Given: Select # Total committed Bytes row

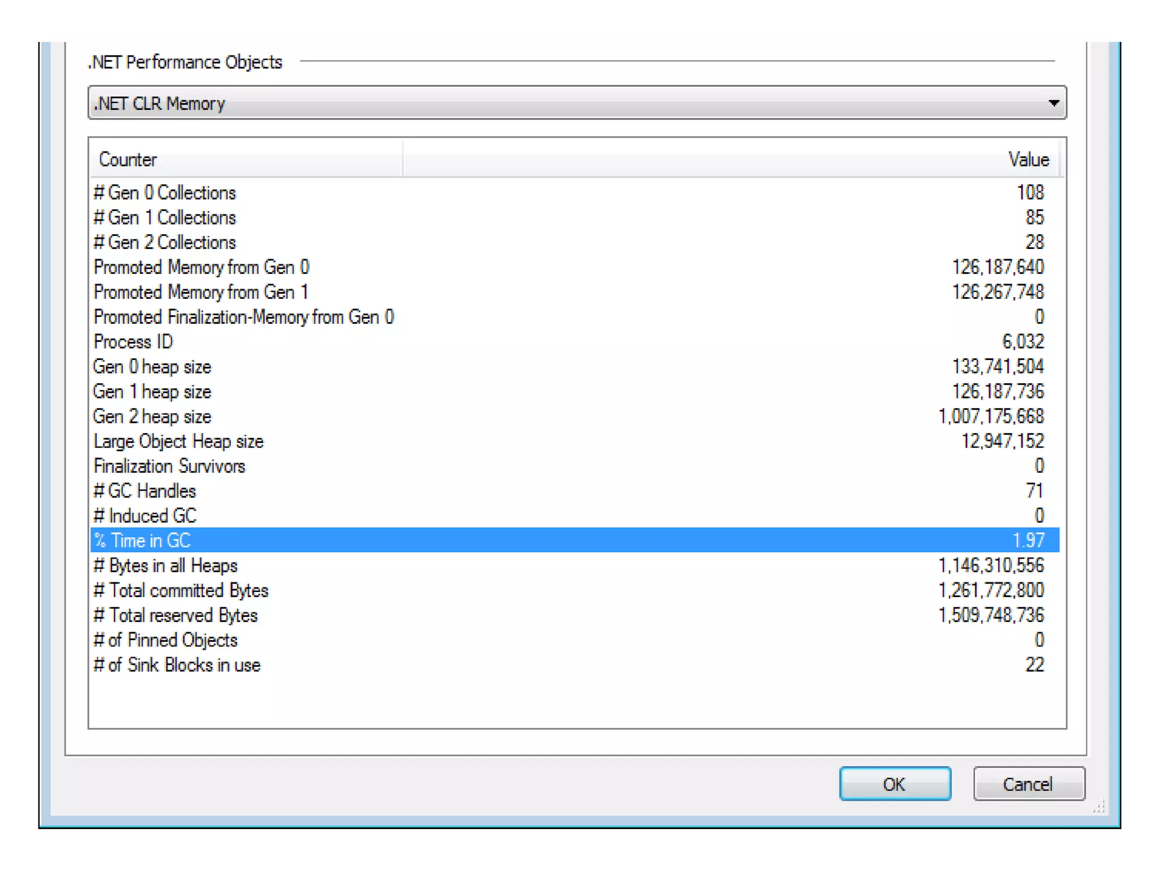Looking at the screenshot, I should (181, 590).
